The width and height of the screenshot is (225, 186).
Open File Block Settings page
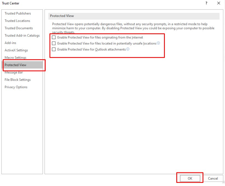17,80
